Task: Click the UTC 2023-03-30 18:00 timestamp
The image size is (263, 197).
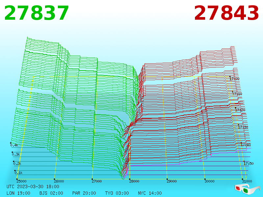Action: coord(33,186)
